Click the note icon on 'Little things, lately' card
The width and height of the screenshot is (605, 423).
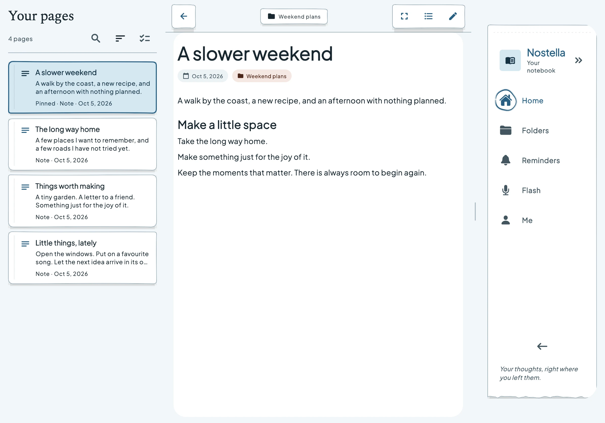25,244
